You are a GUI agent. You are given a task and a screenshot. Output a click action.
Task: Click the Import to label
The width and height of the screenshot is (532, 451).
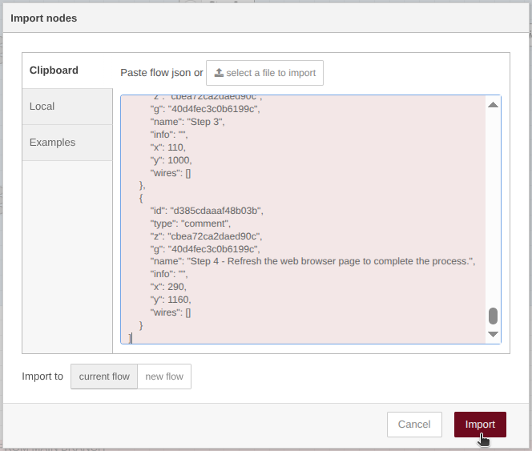[x=42, y=377]
